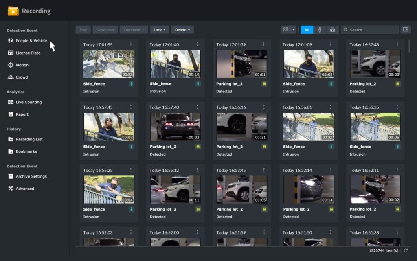The height and width of the screenshot is (261, 417).
Task: Open the Today 16:57:40 car thumbnail
Action: [x=175, y=127]
